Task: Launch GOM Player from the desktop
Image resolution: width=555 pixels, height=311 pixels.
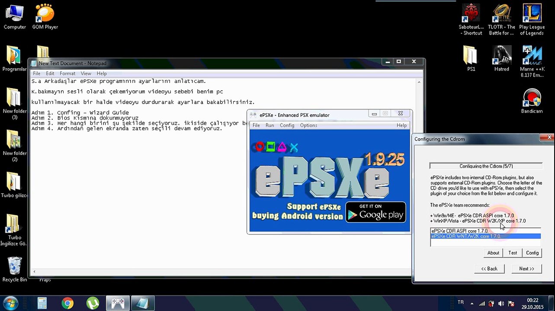Action: (x=45, y=17)
